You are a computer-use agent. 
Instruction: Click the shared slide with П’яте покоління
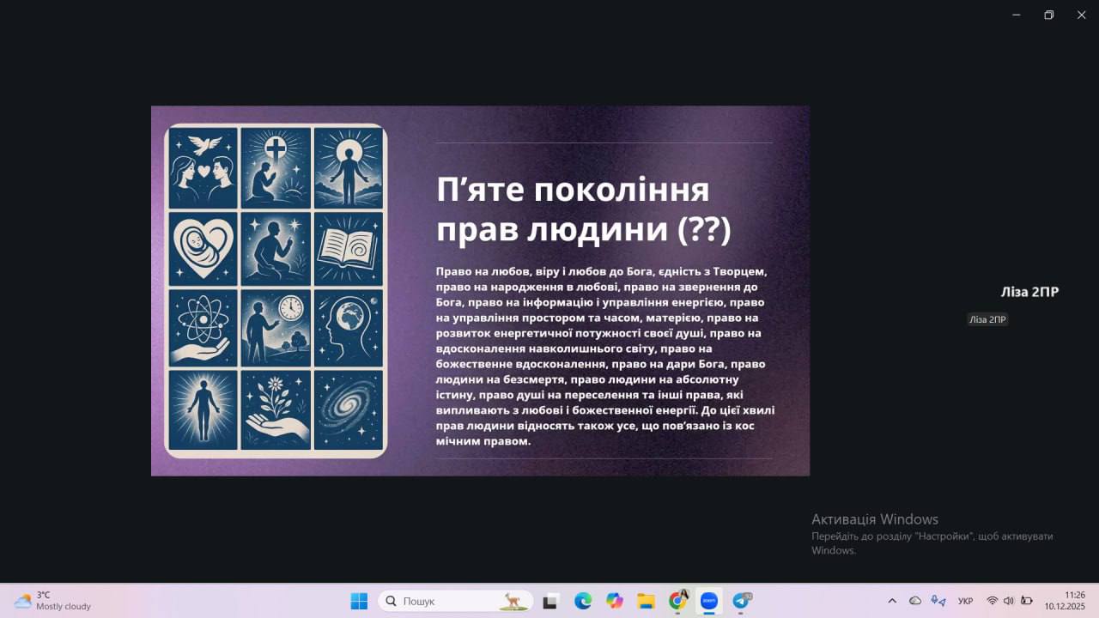coord(480,290)
